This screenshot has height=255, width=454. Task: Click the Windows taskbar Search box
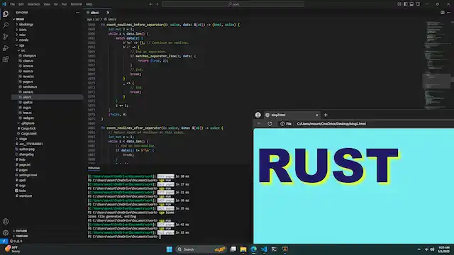point(201,249)
